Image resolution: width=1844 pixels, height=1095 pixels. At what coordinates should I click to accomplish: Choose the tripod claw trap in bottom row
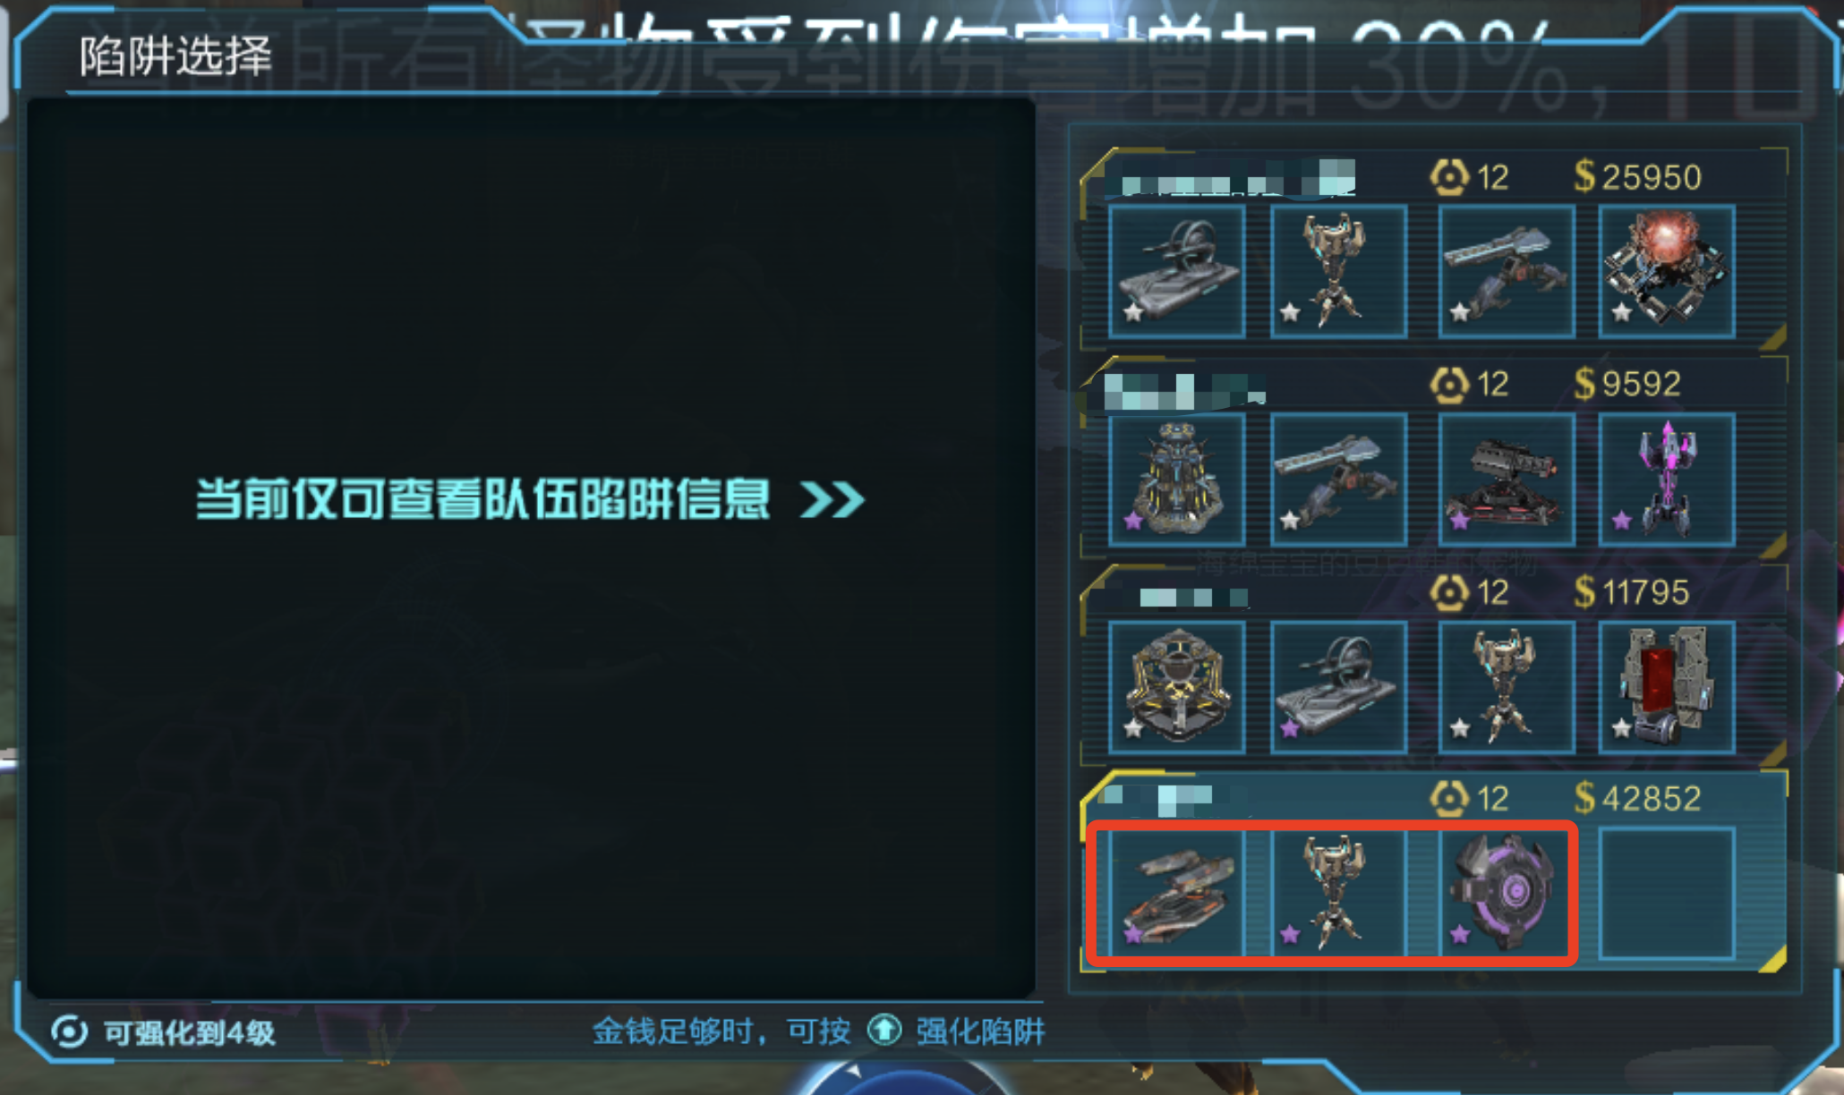point(1338,894)
